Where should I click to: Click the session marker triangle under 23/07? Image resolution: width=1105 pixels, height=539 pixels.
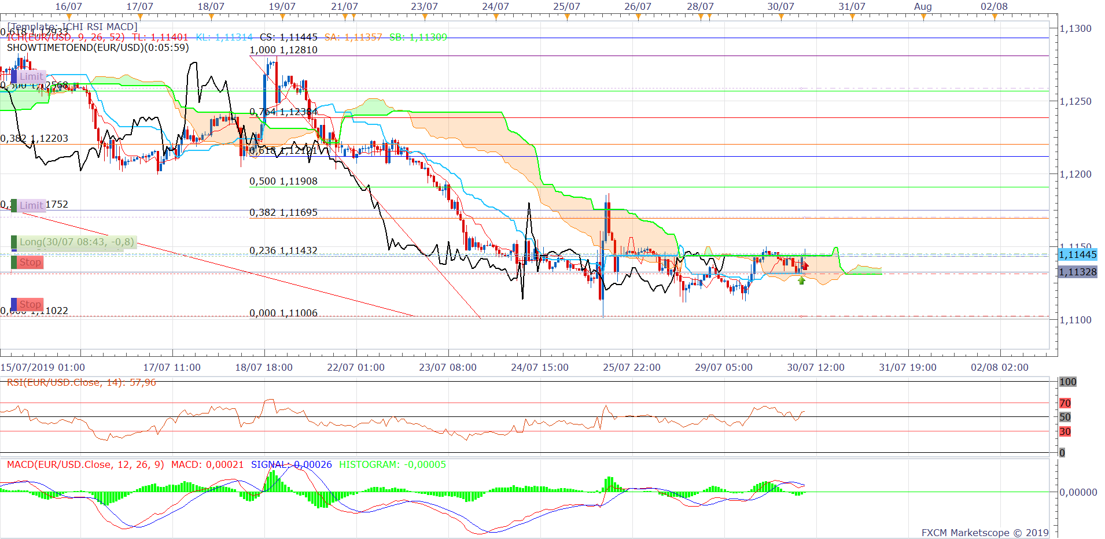click(425, 17)
